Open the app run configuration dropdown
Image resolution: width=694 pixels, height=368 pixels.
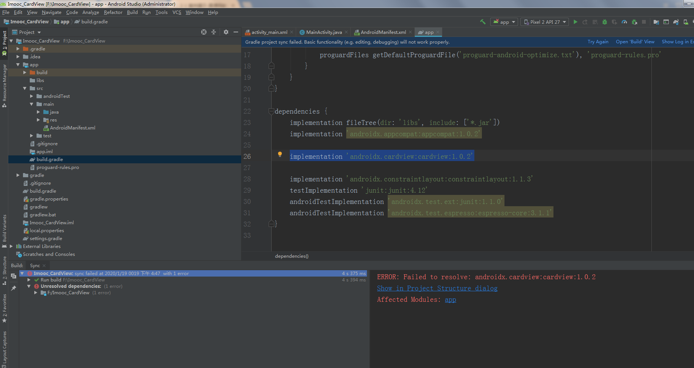[504, 22]
